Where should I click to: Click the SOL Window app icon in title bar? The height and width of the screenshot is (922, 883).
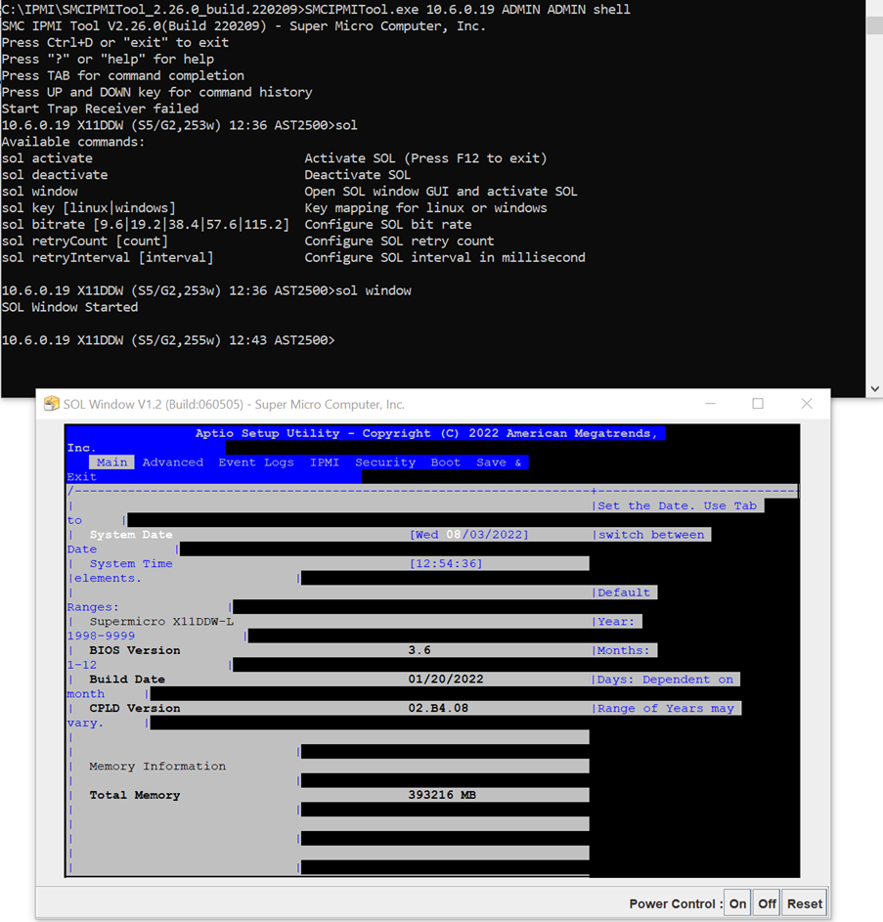52,404
